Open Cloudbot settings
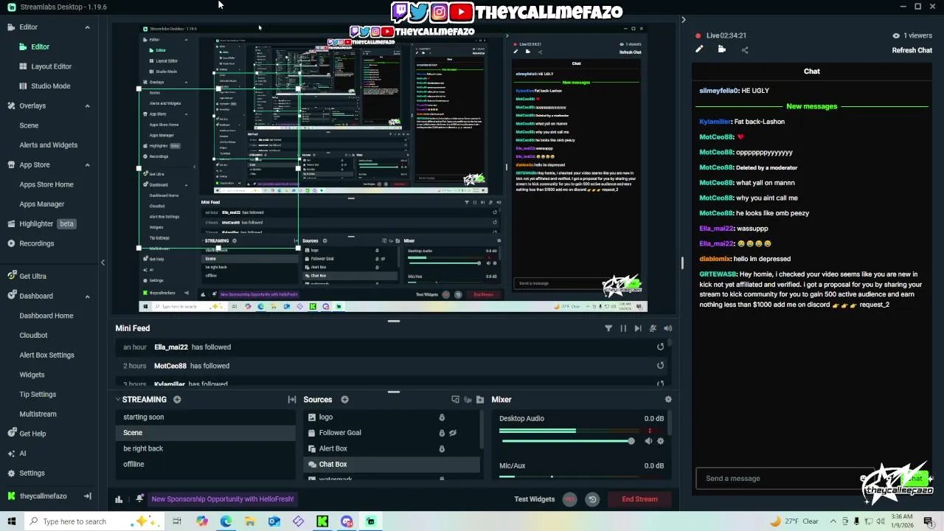This screenshot has height=531, width=944. (x=33, y=336)
